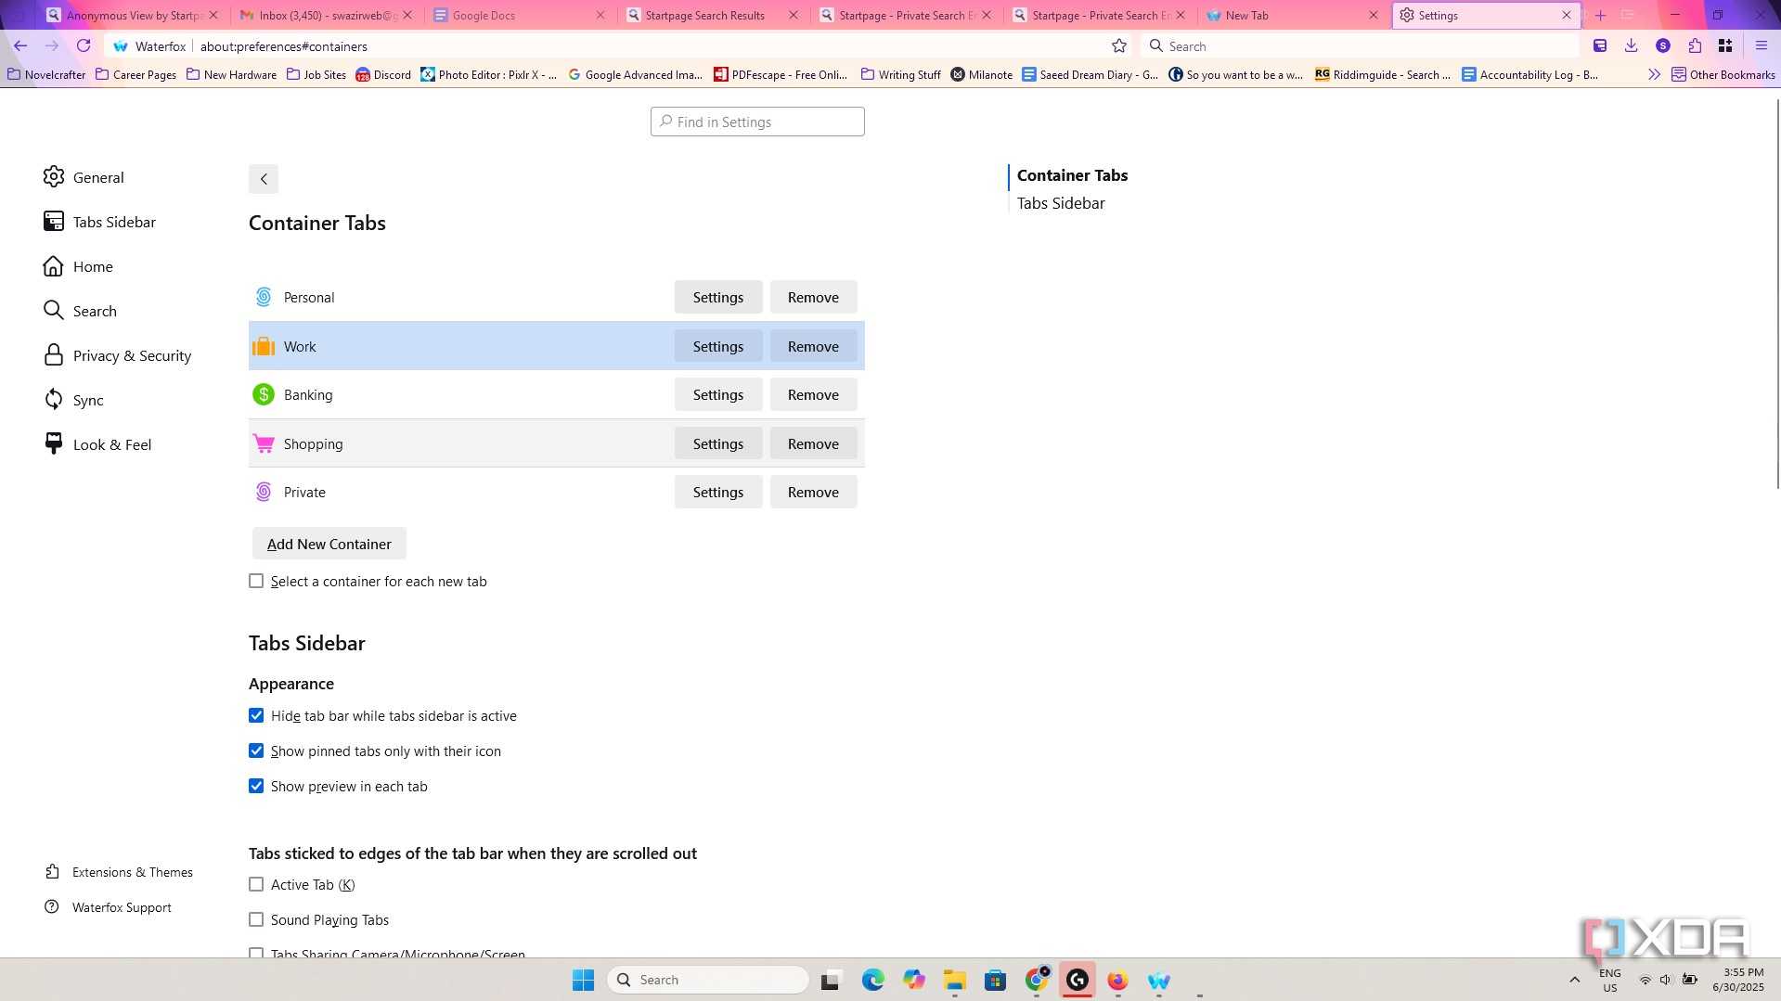Uncheck Show preview in each tab

256,786
